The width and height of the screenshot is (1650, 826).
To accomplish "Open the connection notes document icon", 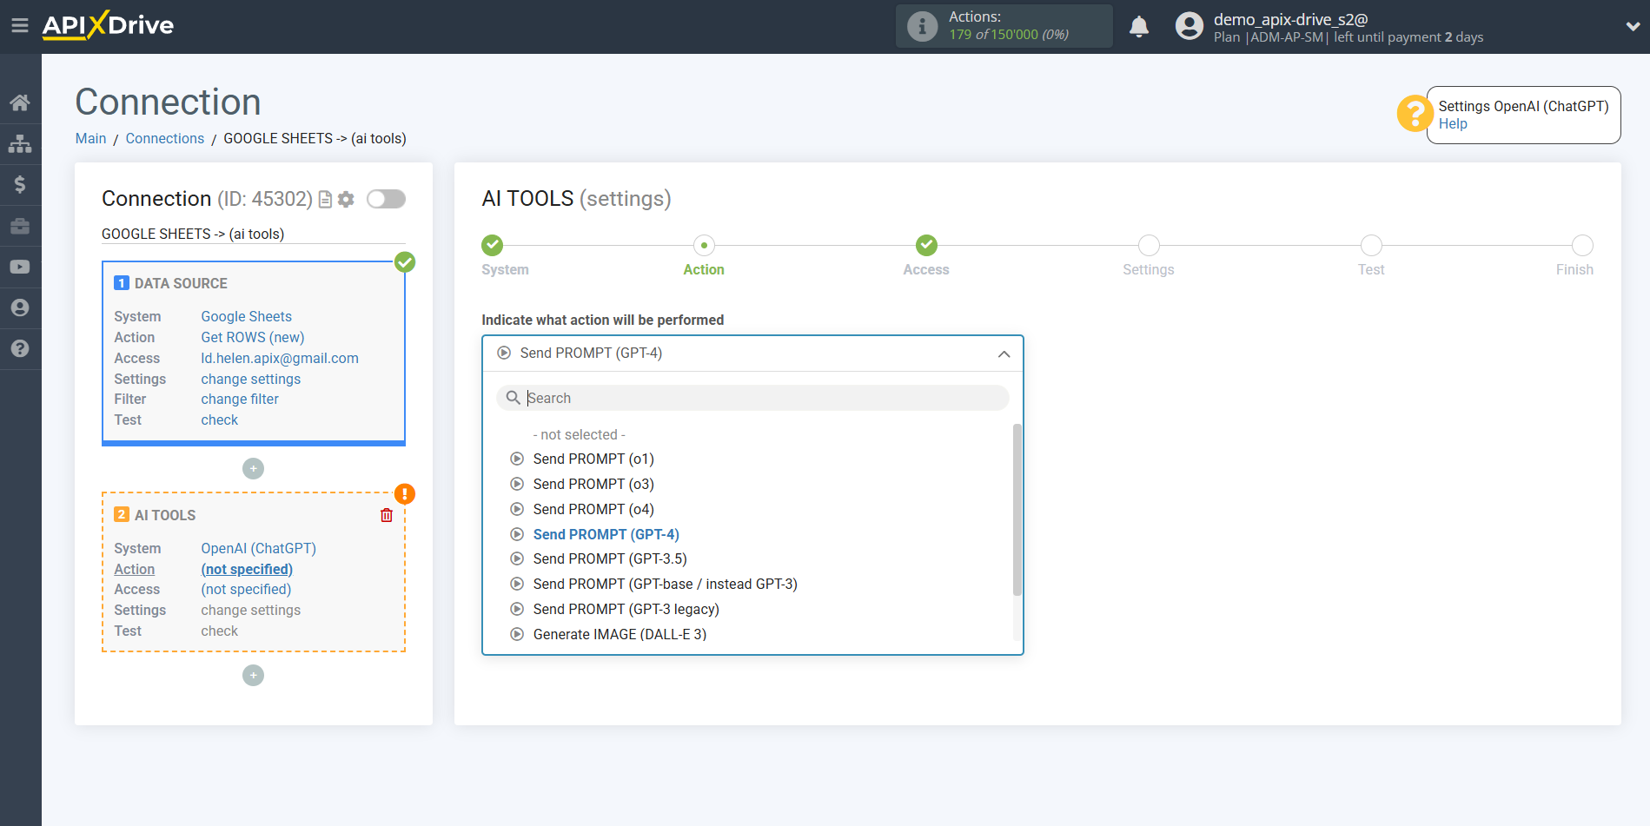I will click(x=326, y=200).
